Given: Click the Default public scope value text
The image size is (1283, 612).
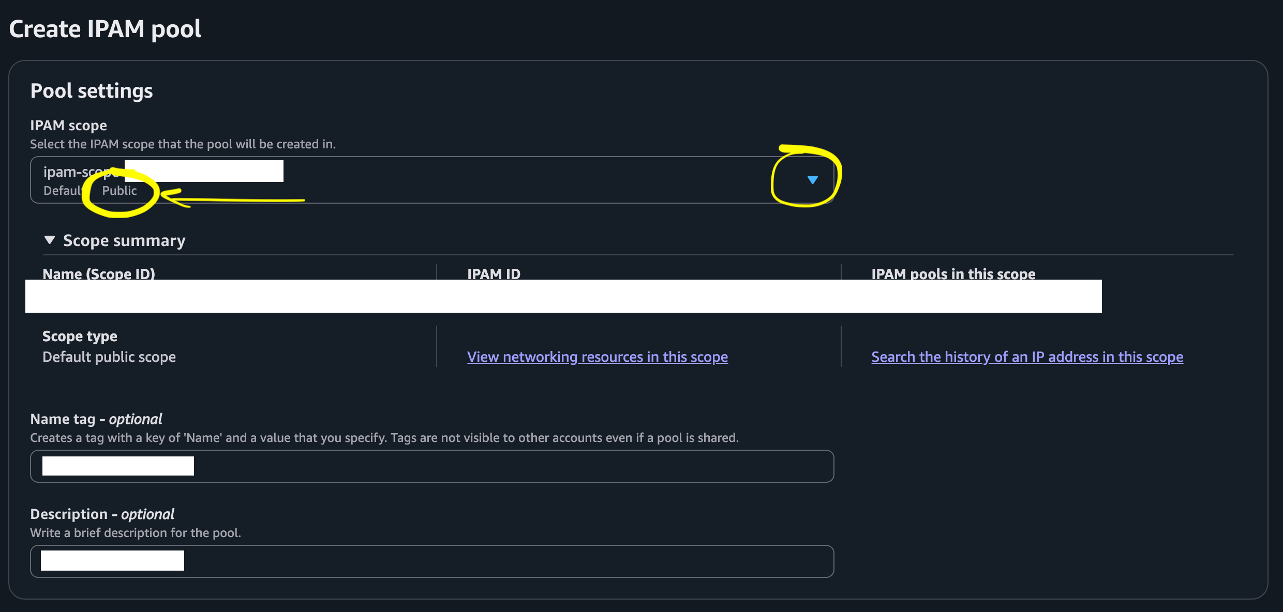Looking at the screenshot, I should pyautogui.click(x=109, y=357).
